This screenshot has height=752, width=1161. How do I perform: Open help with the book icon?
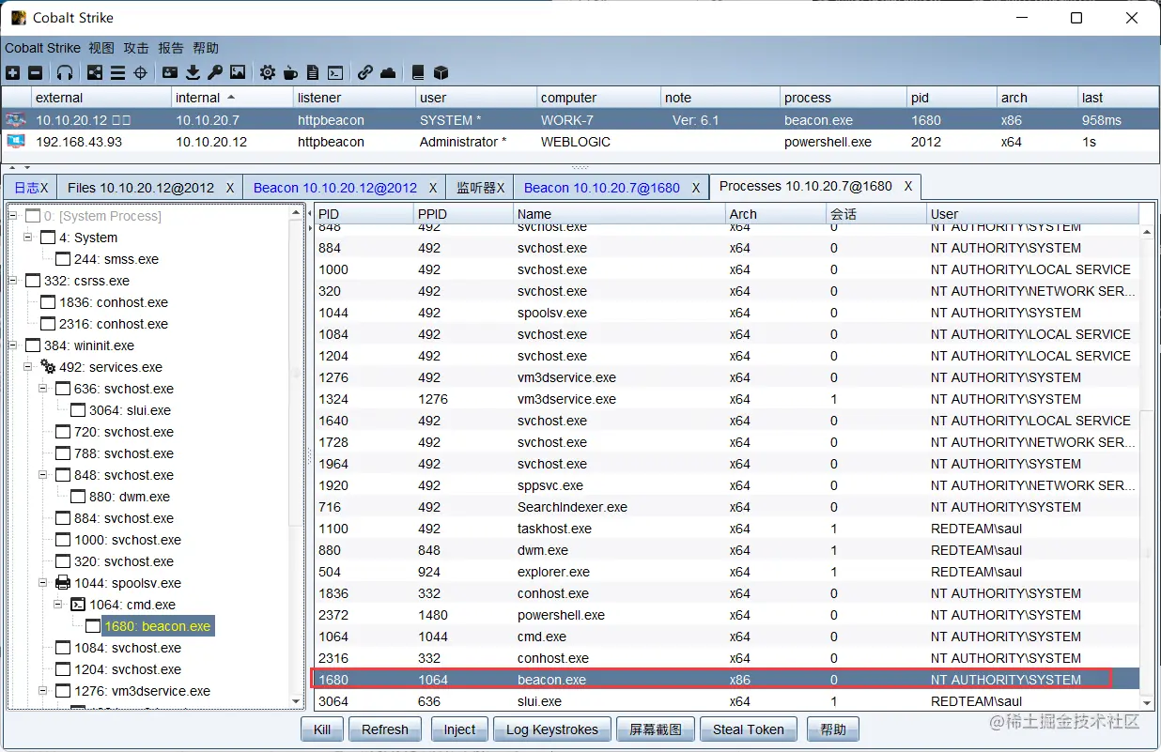(x=418, y=72)
